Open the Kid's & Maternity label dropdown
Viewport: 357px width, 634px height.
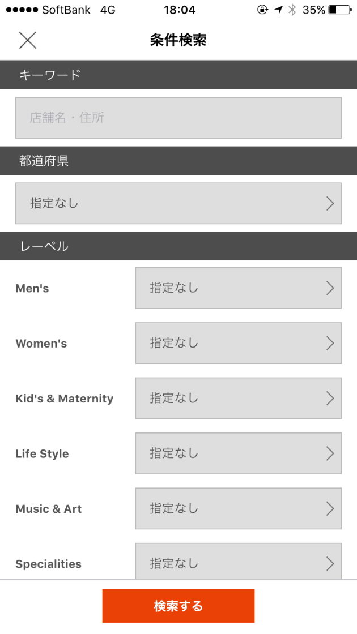(x=238, y=398)
